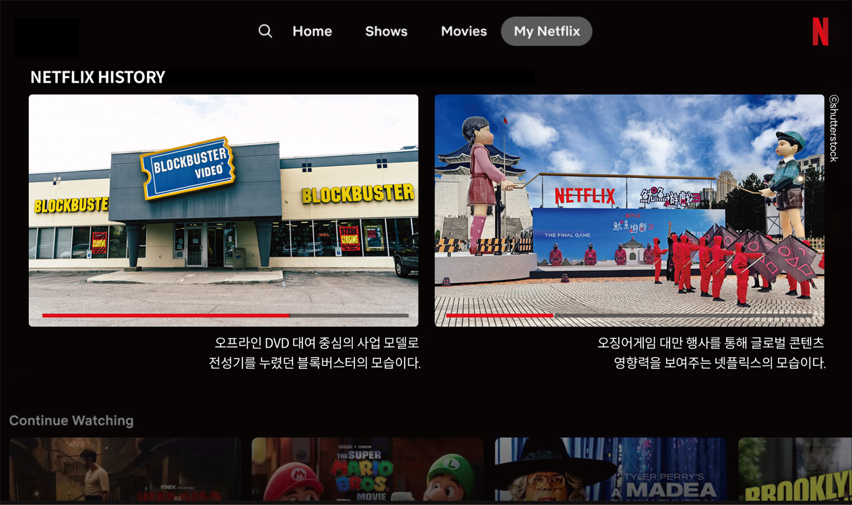Play the Brooklyn title in Continue Watching

(x=795, y=470)
